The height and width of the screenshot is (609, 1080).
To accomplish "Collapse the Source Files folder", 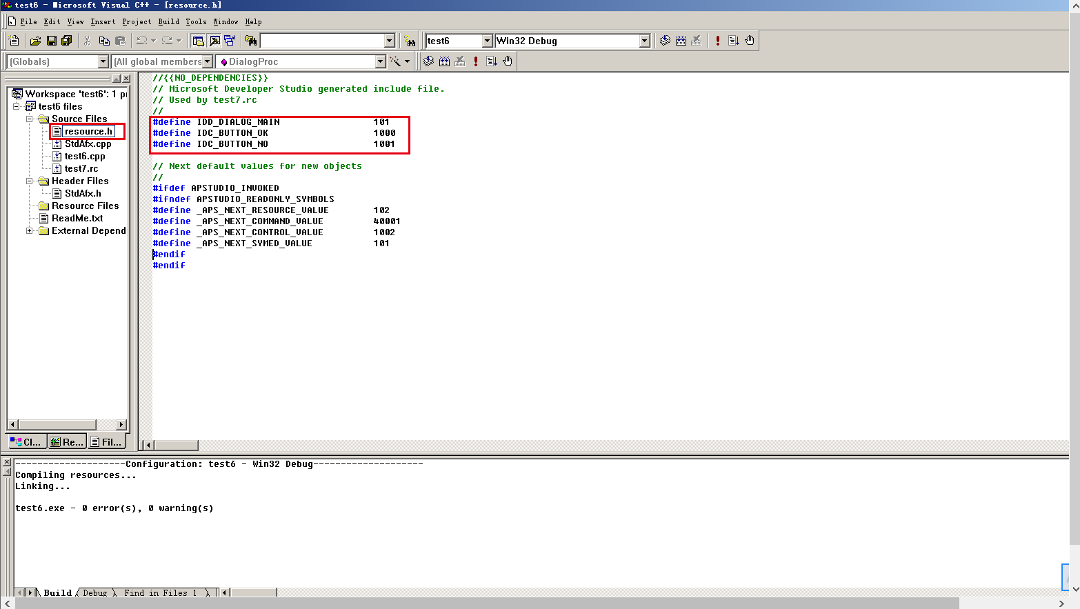I will coord(30,119).
